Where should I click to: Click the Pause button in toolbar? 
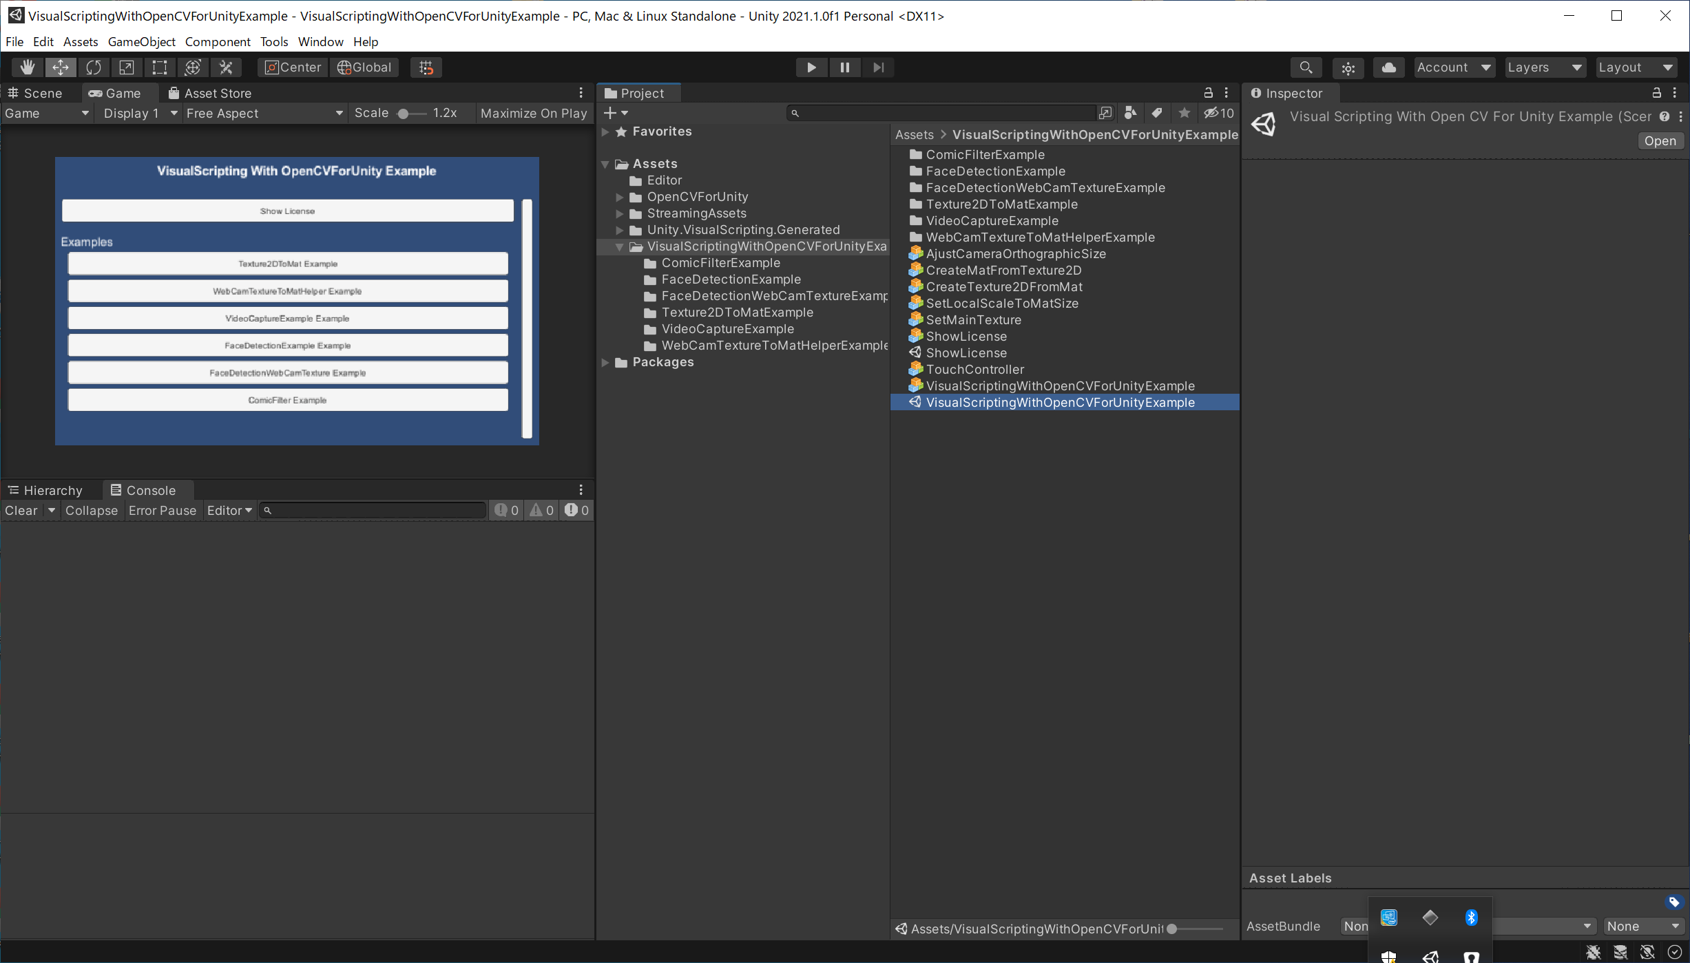(x=845, y=67)
